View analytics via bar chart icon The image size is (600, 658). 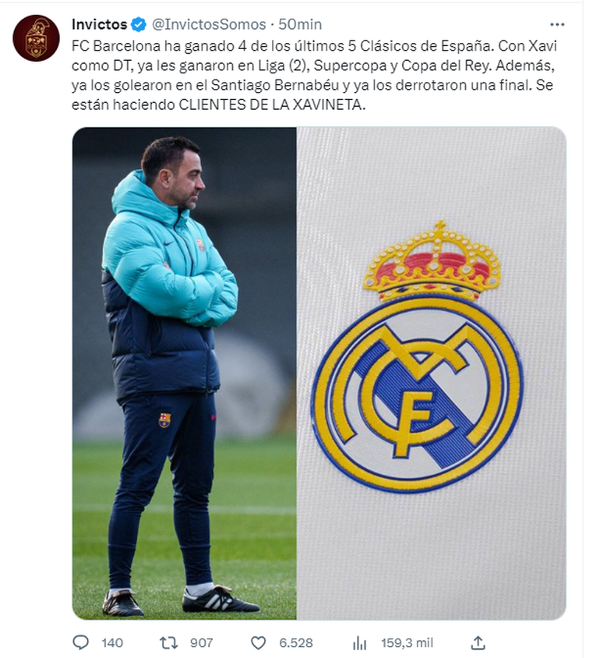359,642
